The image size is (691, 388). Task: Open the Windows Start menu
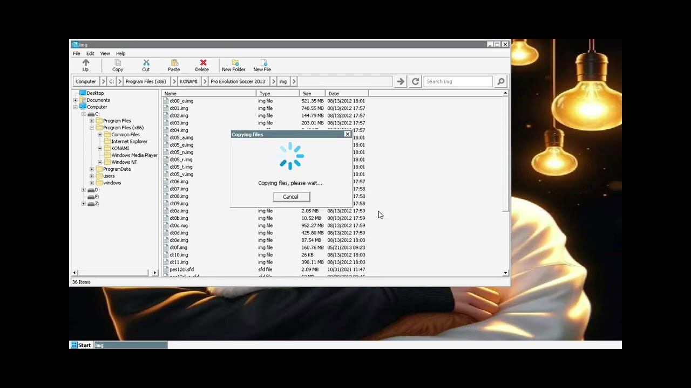81,345
